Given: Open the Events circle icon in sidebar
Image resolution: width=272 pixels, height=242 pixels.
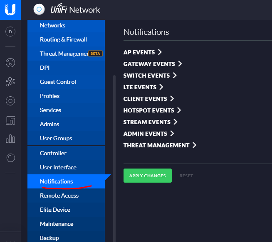Looking at the screenshot, I should pyautogui.click(x=10, y=158).
